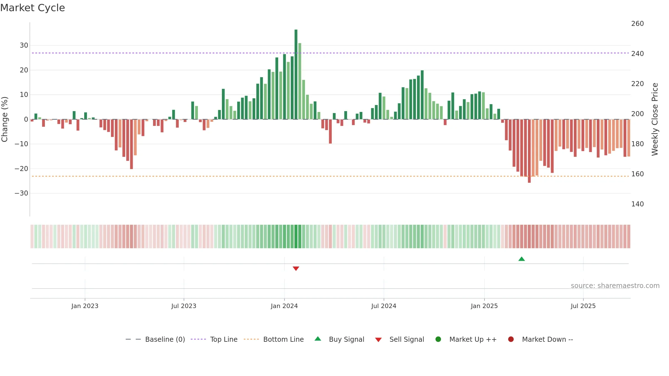The height and width of the screenshot is (376, 669).
Task: Click the green triangle icon in the legend
Action: pyautogui.click(x=318, y=339)
